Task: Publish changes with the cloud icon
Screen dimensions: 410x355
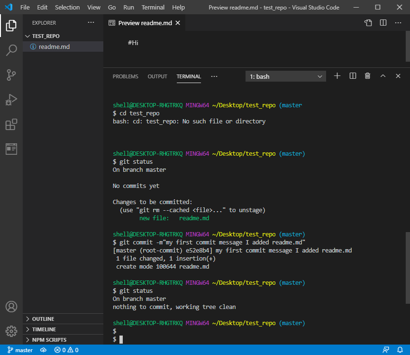Action: (x=43, y=350)
